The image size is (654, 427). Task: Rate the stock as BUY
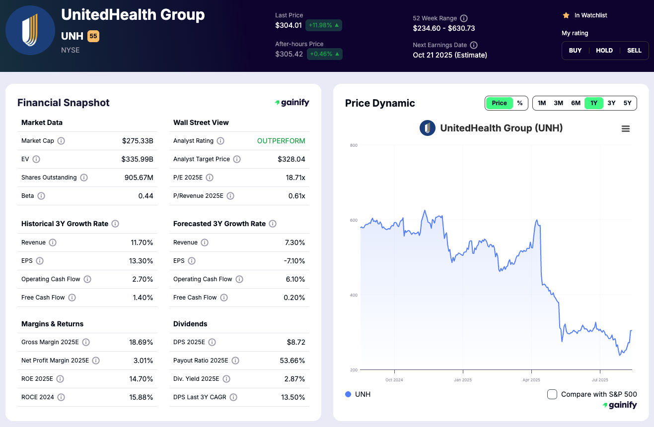(x=576, y=51)
